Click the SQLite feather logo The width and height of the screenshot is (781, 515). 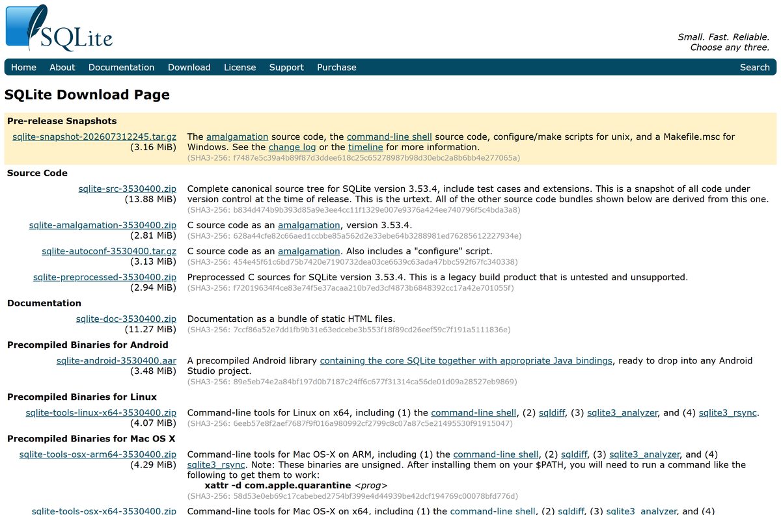pos(59,27)
